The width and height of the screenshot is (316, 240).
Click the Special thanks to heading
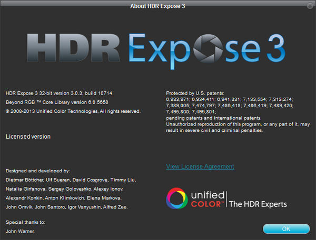pos(25,222)
